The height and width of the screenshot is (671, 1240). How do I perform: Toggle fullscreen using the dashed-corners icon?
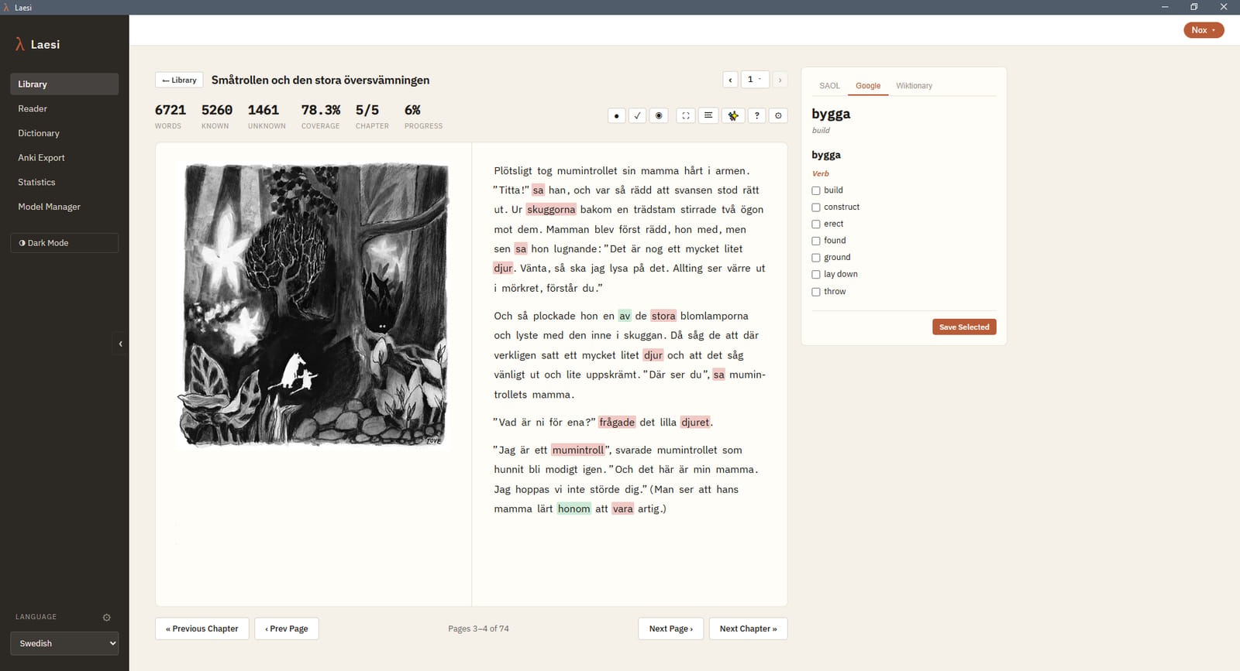(686, 115)
